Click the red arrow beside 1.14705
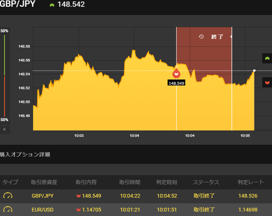 pyautogui.click(x=79, y=210)
